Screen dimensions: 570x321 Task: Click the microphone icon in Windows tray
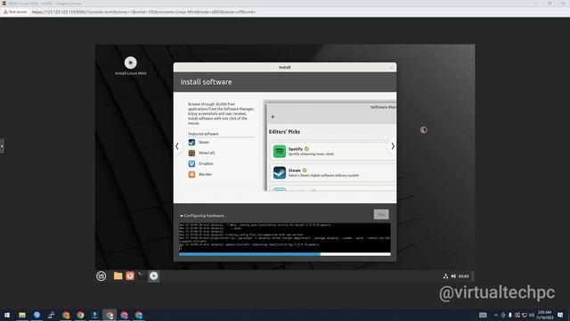(510, 315)
